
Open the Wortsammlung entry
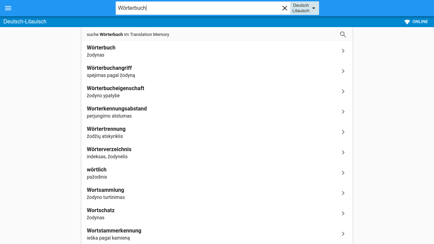click(217, 193)
